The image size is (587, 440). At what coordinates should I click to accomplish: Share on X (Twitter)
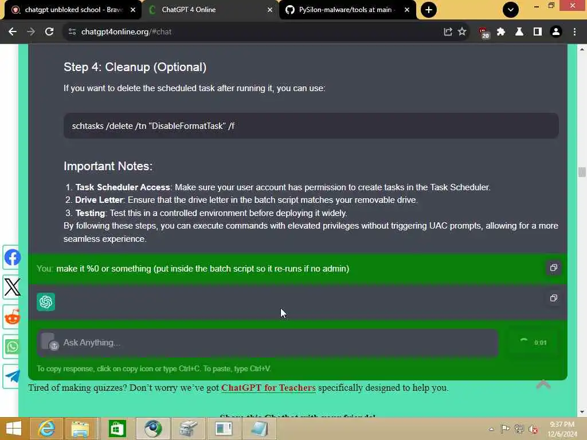pos(12,288)
